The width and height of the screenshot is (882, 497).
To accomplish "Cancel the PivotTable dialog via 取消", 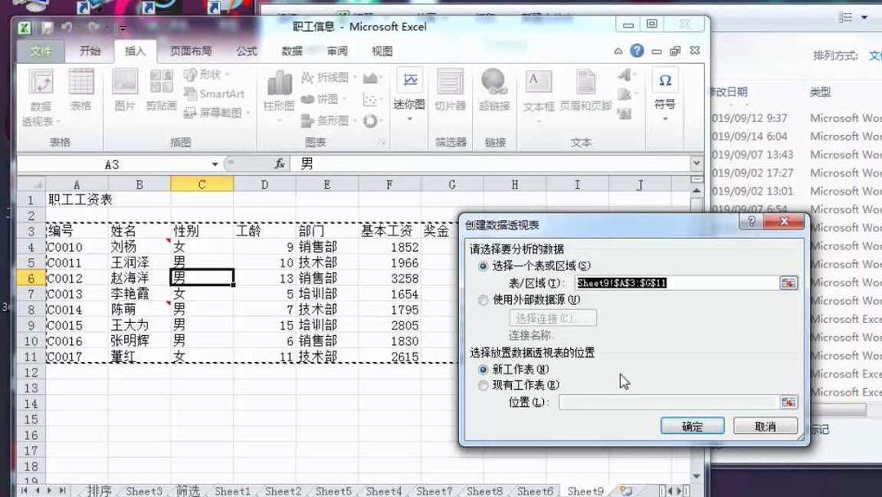I will click(x=765, y=425).
